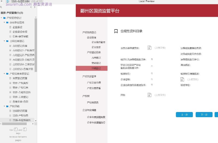Go to previous page arrow
This screenshot has width=218, height=143.
(31, 7)
